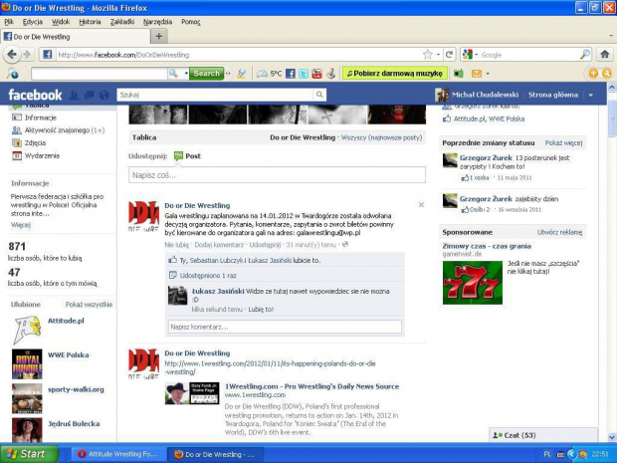Click Udostępnij under the gala post

(x=265, y=245)
